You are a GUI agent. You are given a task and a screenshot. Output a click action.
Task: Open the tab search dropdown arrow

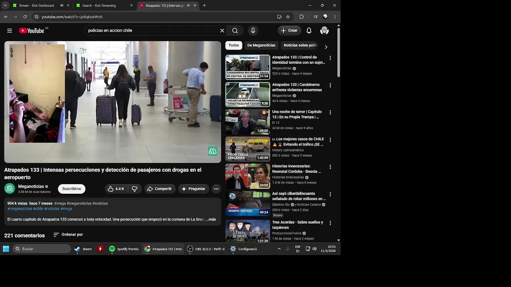(x=5, y=6)
